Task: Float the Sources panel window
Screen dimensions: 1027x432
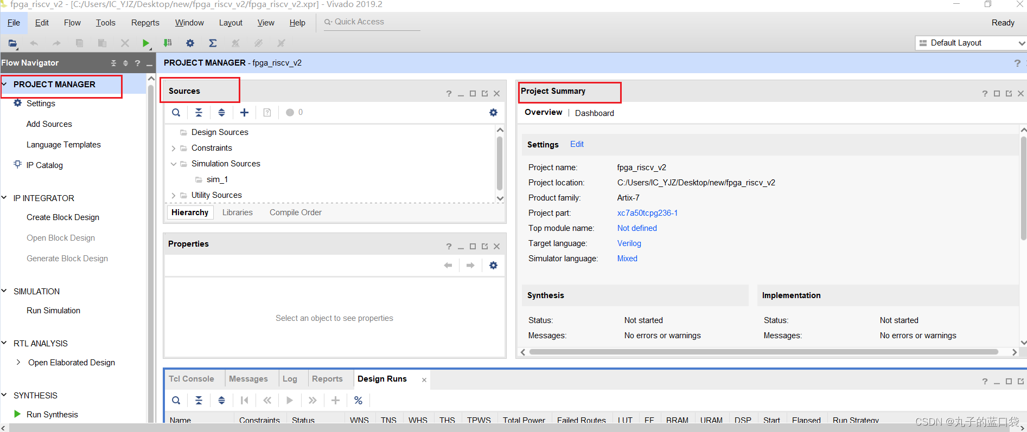Action: tap(484, 93)
